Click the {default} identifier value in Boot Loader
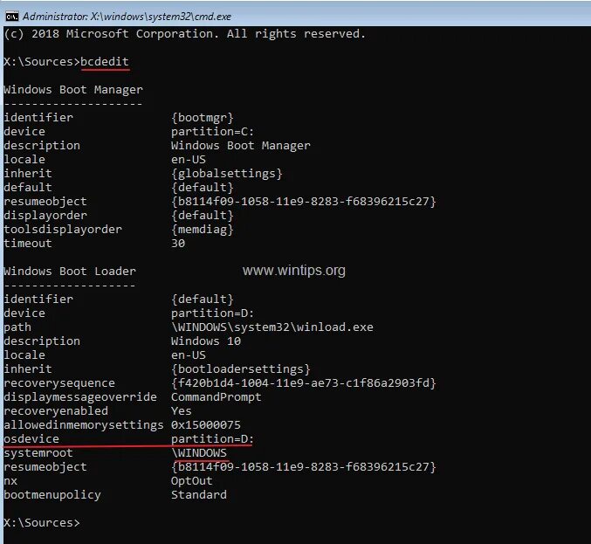This screenshot has width=591, height=544. click(x=203, y=300)
